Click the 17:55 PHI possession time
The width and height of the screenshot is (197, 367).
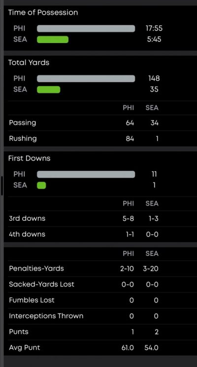point(154,29)
